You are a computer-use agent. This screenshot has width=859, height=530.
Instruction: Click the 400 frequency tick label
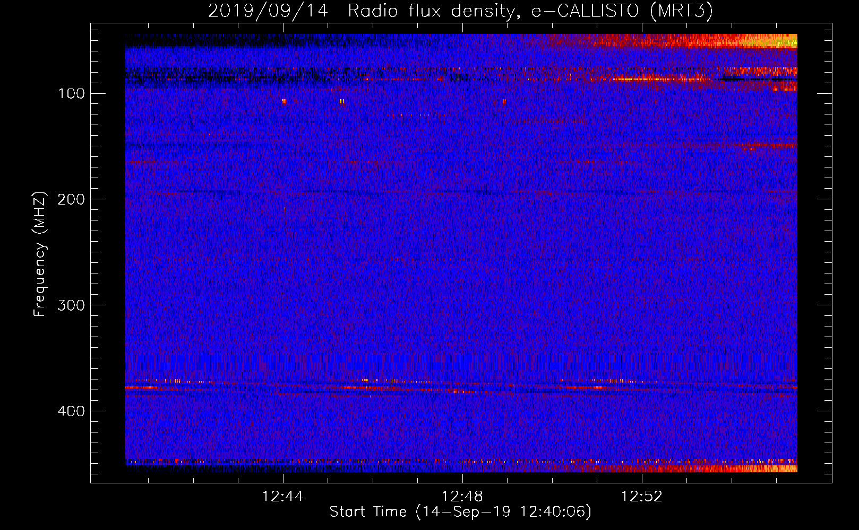point(72,411)
